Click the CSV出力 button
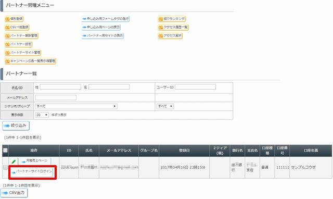The height and width of the screenshot is (199, 333). [14, 193]
